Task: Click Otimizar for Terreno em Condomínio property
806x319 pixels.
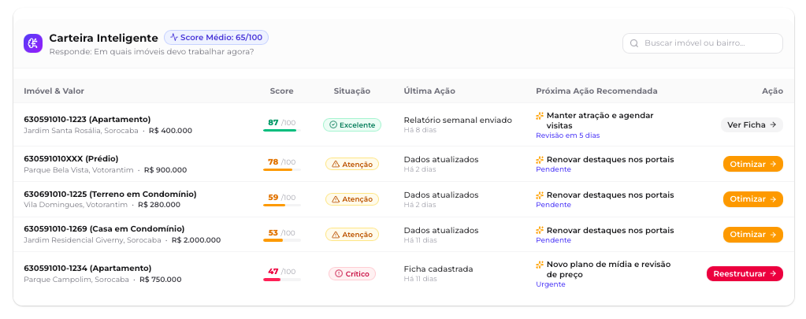Action: [x=753, y=199]
